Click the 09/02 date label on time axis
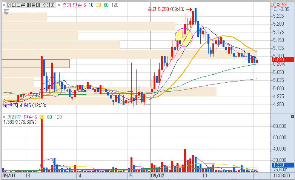This screenshot has width=295, height=180. click(x=158, y=176)
